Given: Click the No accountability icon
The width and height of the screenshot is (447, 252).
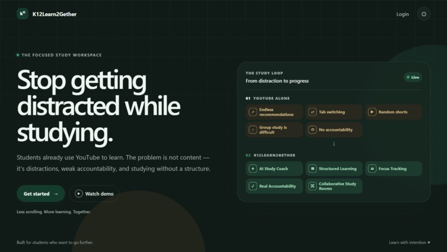Looking at the screenshot, I should (312, 129).
